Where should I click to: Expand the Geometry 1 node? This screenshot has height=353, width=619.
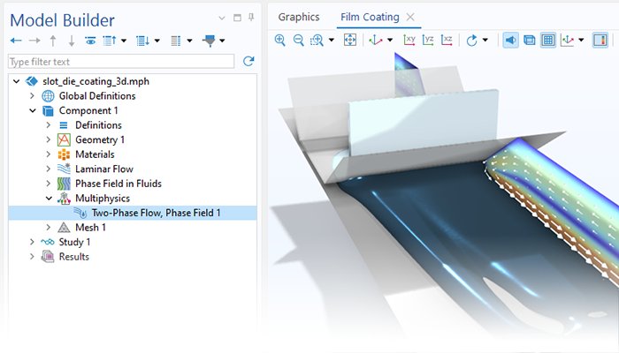48,139
